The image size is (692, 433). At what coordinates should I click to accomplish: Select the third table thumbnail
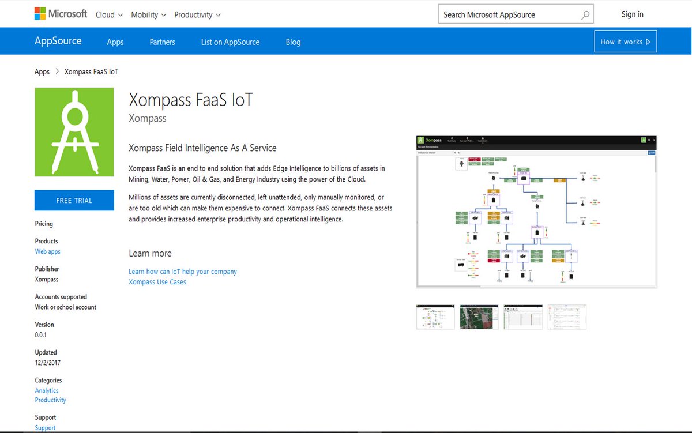pos(523,317)
